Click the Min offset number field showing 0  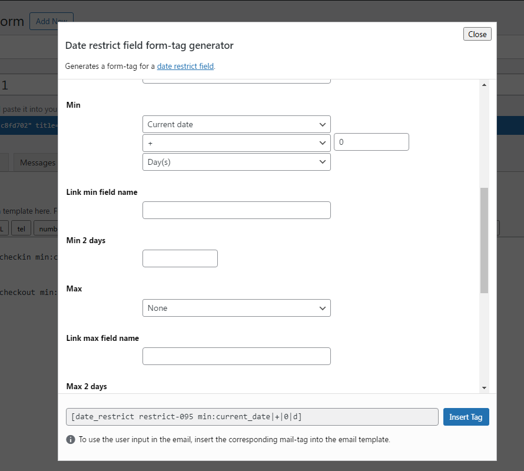pos(372,142)
